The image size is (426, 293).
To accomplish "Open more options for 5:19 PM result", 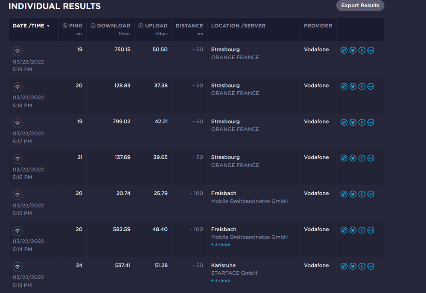I will tap(371, 50).
